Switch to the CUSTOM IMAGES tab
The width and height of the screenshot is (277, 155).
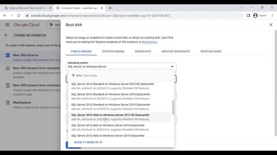click(113, 52)
